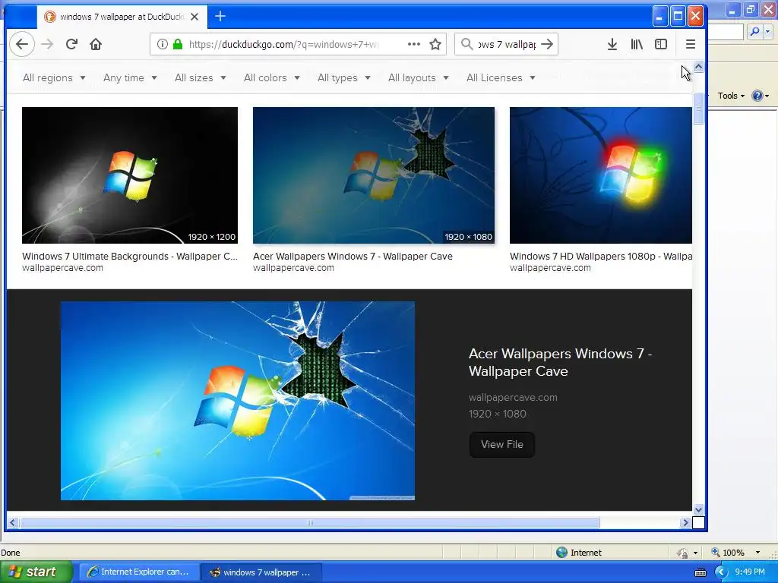The image size is (778, 583).
Task: Select the cracked-screen Acer wallpaper thumbnail
Action: pos(374,175)
